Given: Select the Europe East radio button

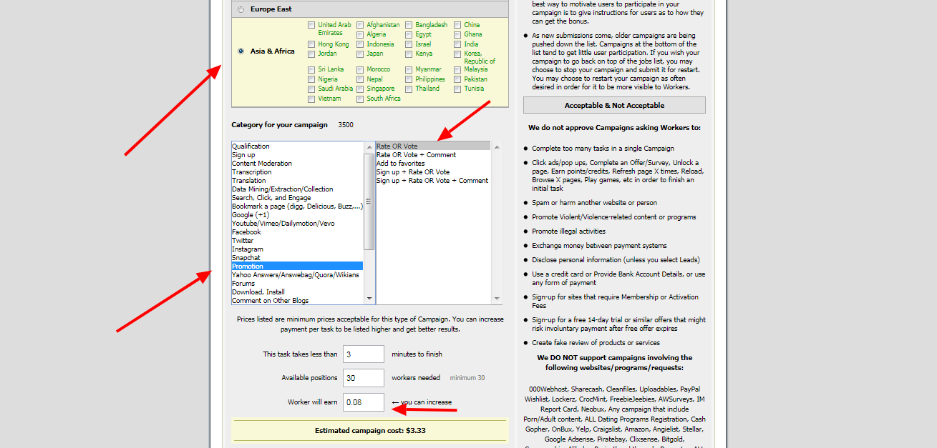Looking at the screenshot, I should pyautogui.click(x=241, y=9).
